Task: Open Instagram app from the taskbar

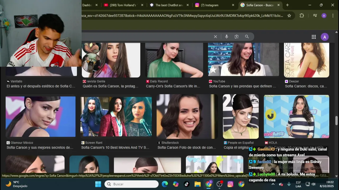Action: coord(230,184)
